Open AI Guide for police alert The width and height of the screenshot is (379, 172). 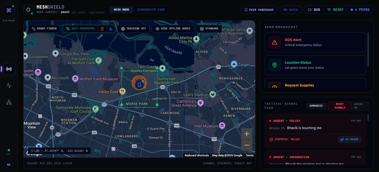pyautogui.click(x=349, y=140)
